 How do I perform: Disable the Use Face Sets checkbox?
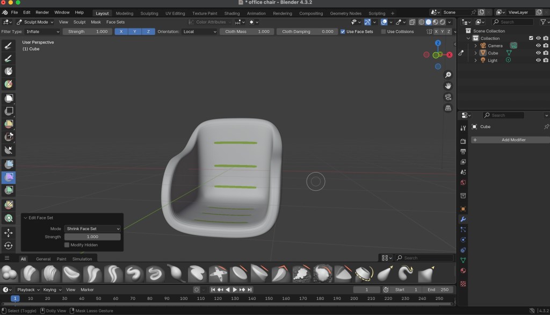343,32
